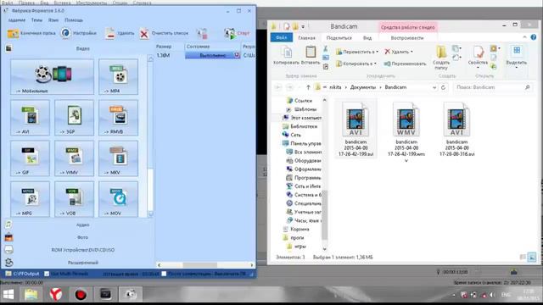
Task: Start conversion with the Start button
Action: pos(237,33)
